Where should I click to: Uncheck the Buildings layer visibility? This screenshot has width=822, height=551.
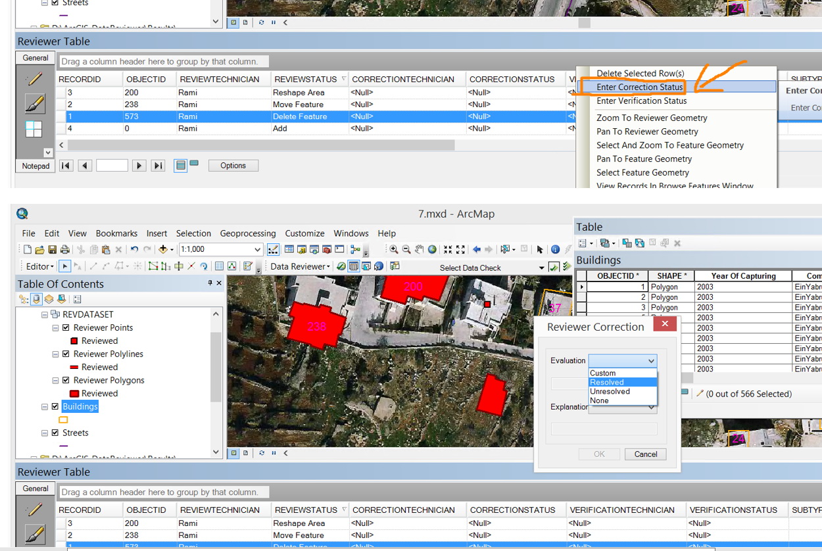(x=55, y=406)
